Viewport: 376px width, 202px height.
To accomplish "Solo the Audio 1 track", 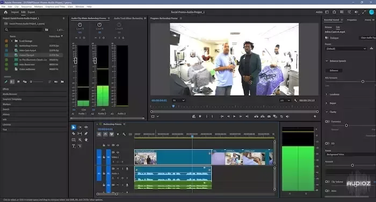I will click(x=122, y=169).
